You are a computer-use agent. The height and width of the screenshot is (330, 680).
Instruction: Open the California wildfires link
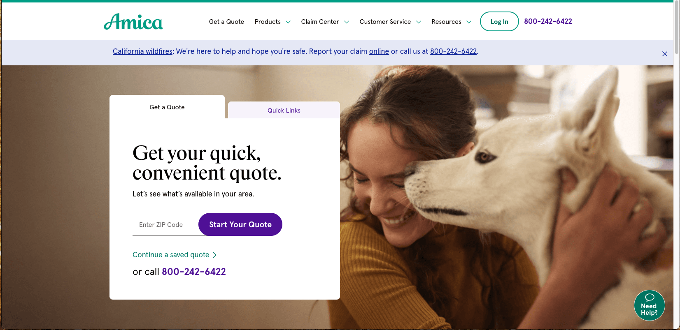pos(142,51)
